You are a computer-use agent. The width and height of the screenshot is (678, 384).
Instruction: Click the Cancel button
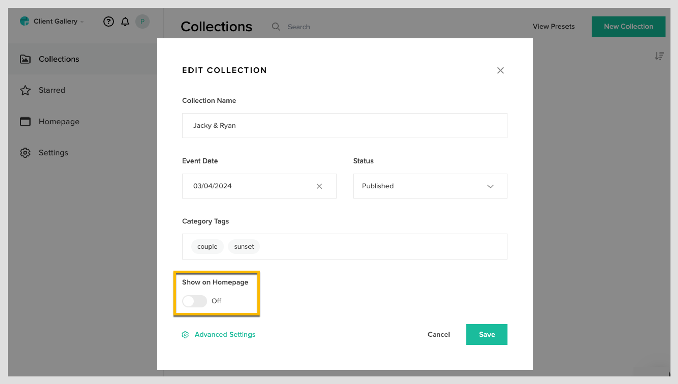pos(438,335)
